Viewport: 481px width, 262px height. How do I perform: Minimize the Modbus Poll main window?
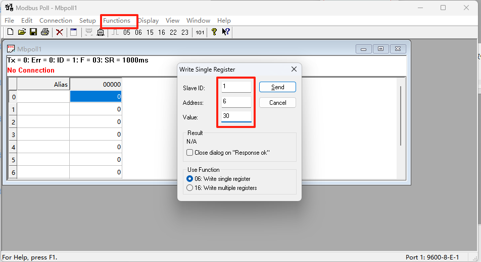pos(420,8)
